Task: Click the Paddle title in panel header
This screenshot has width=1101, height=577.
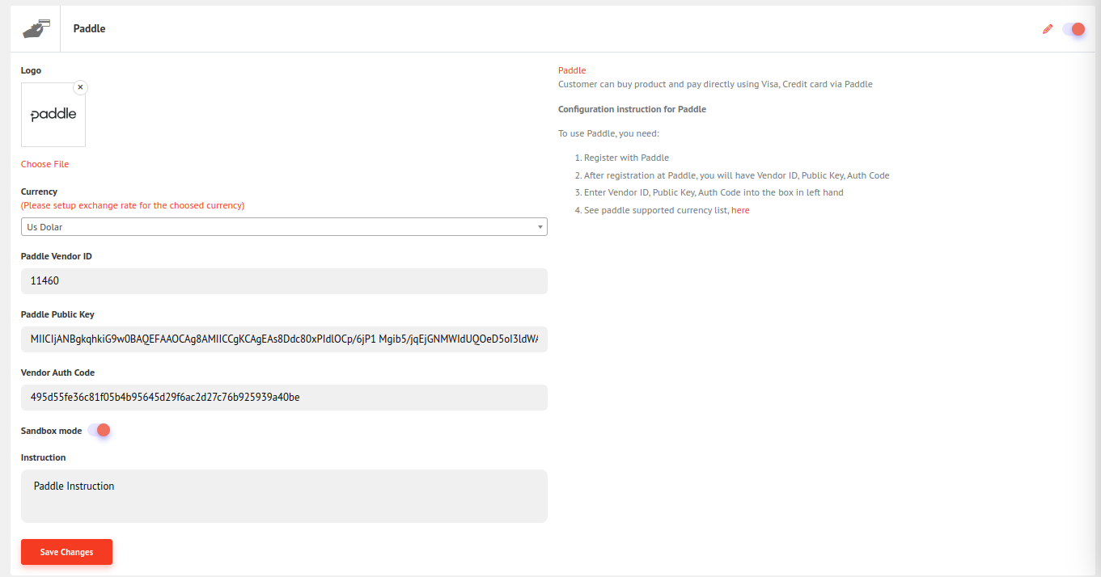Action: (89, 29)
